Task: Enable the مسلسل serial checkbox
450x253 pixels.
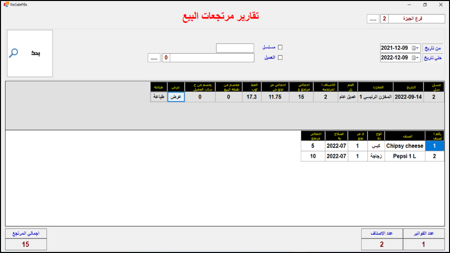Action: 280,47
